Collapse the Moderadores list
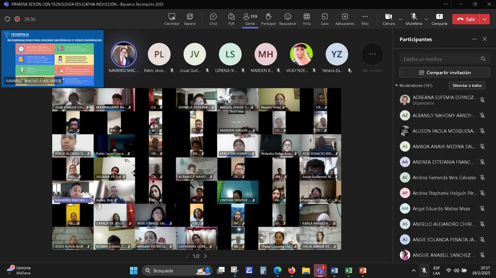The width and height of the screenshot is (496, 278). click(396, 85)
